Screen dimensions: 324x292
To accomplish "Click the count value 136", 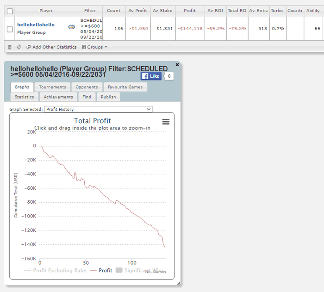I will 118,29.
